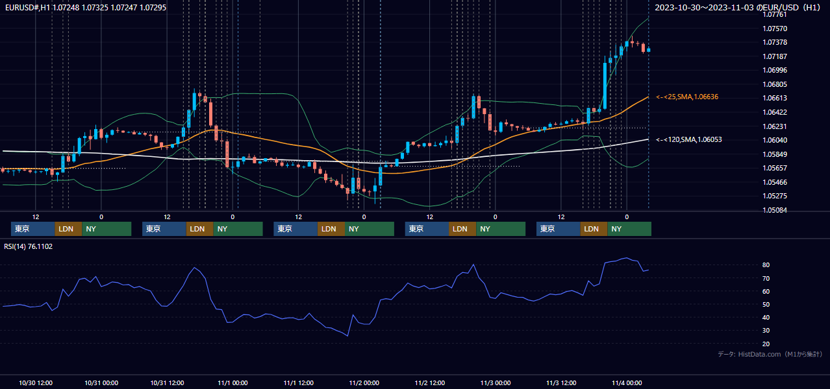The image size is (830, 389).
Task: Select the 11/2 12:00 time axis label
Action: pyautogui.click(x=430, y=383)
